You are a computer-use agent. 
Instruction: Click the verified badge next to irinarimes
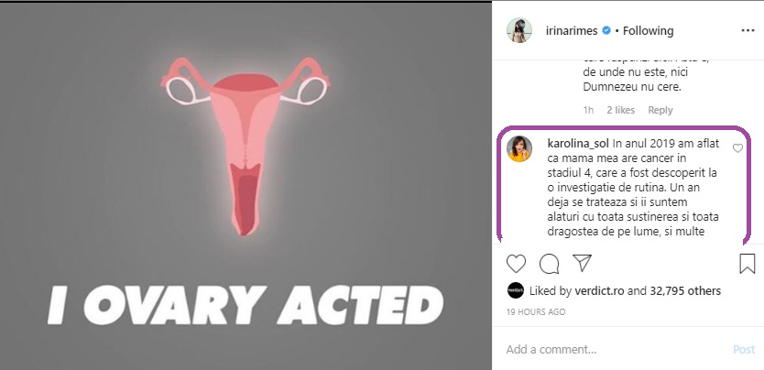pyautogui.click(x=606, y=31)
